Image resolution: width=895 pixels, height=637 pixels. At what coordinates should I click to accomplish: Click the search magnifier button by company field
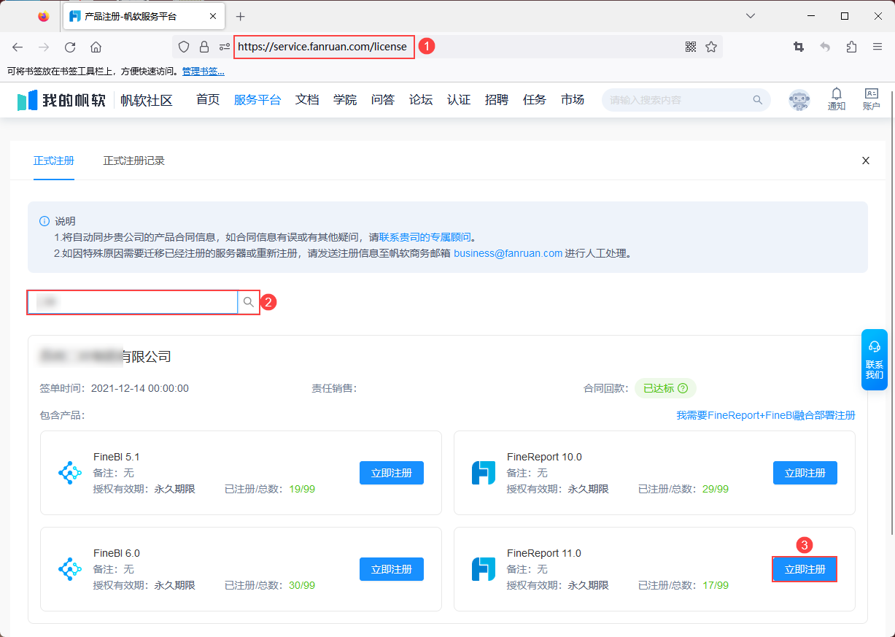coord(249,302)
